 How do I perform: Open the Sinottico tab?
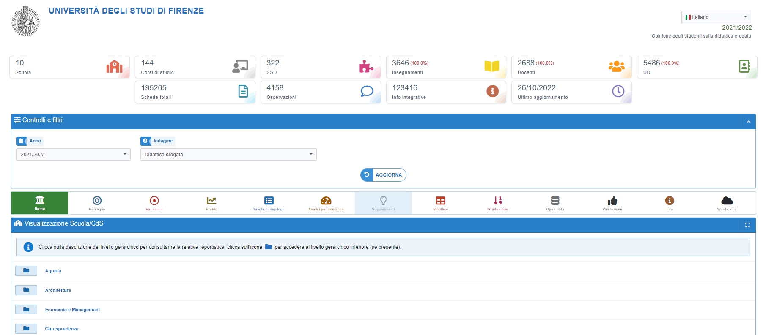tap(441, 203)
